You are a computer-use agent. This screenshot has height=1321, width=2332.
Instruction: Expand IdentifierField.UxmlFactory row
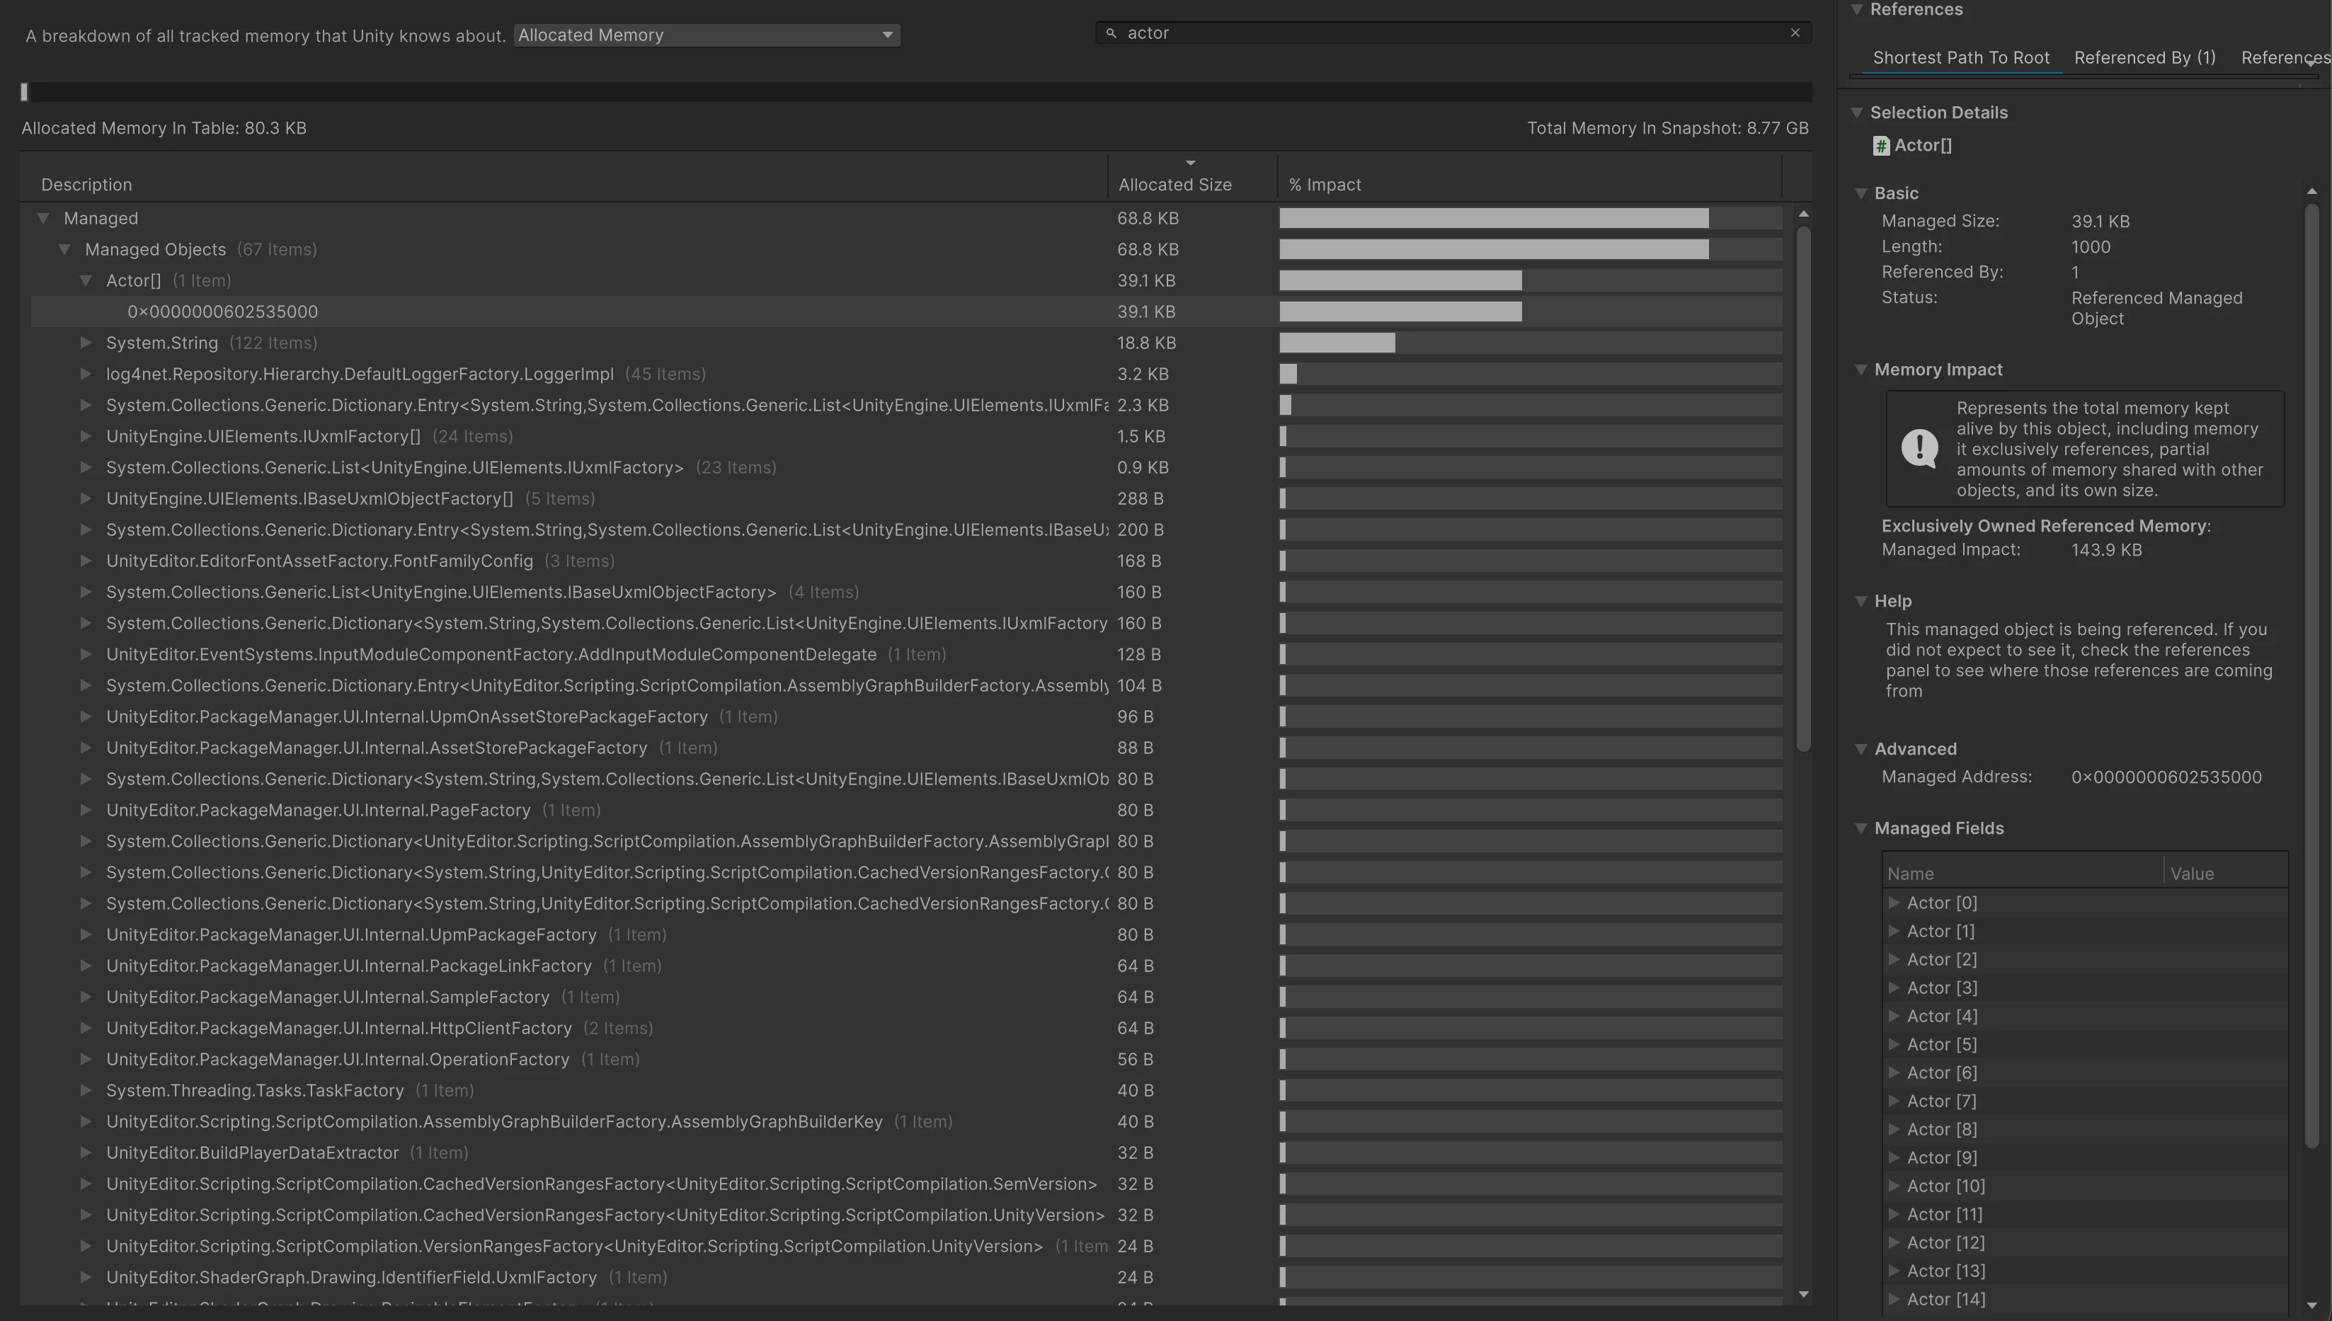pos(85,1277)
